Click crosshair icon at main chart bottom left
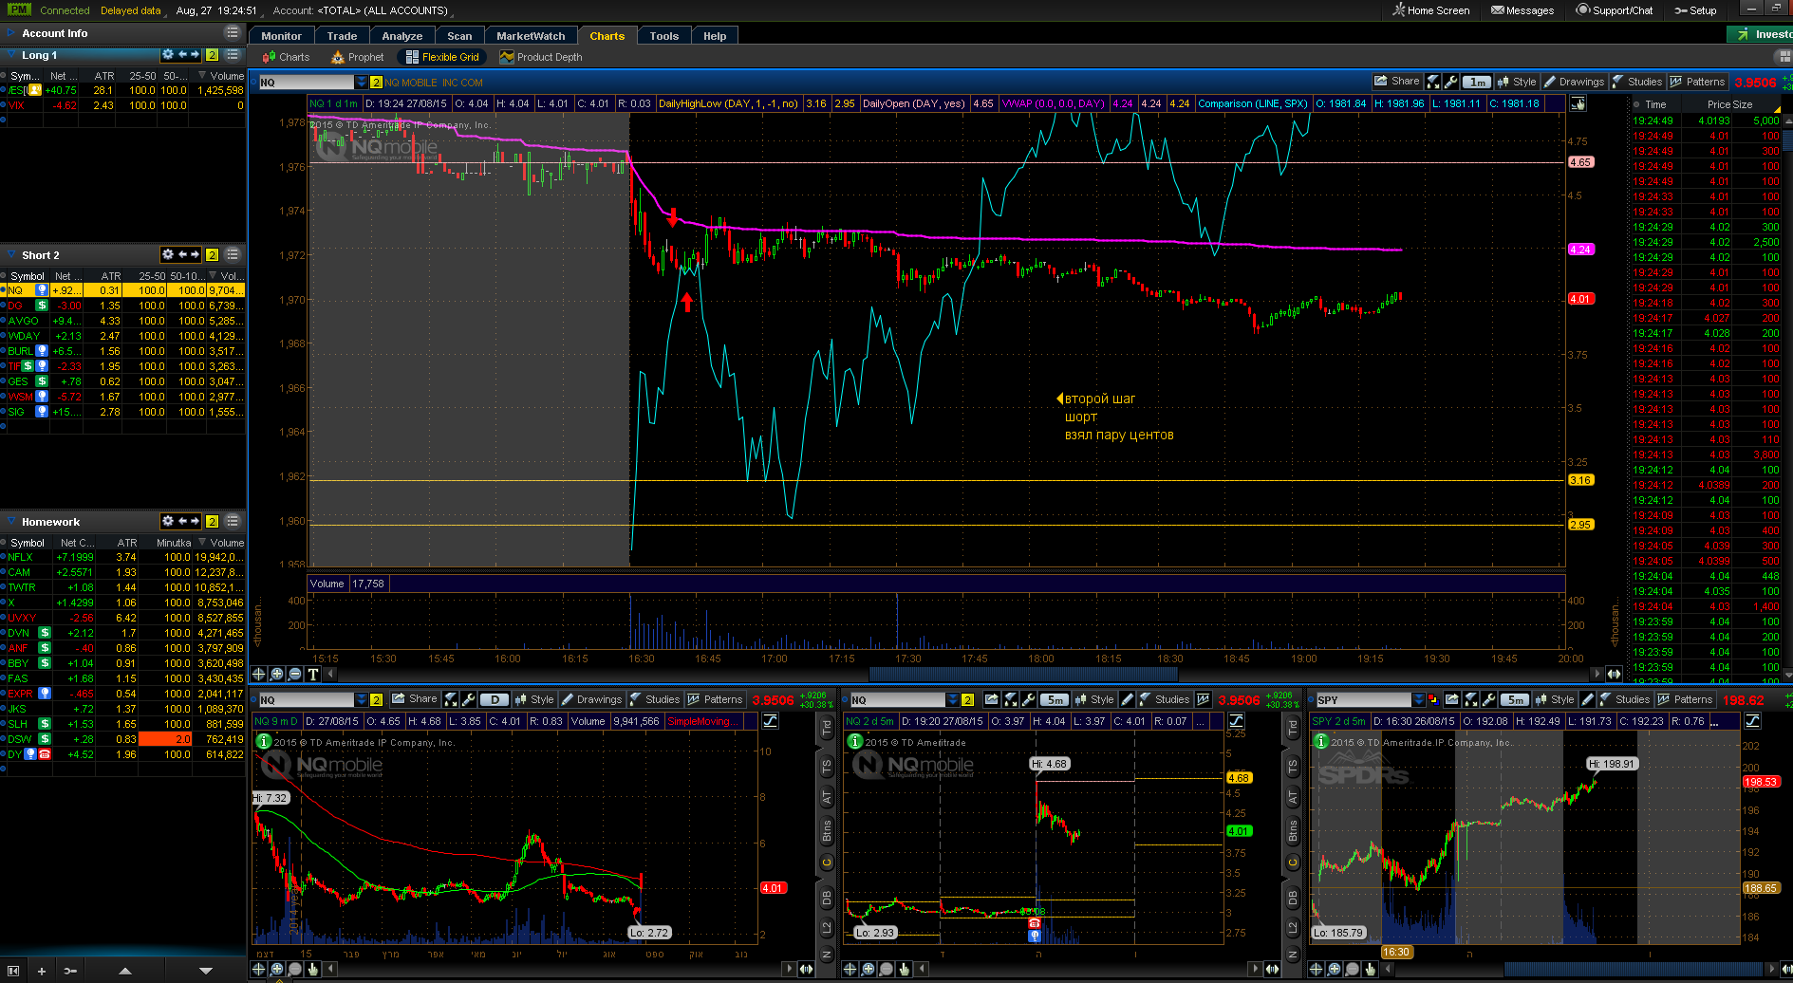This screenshot has width=1793, height=983. [258, 674]
